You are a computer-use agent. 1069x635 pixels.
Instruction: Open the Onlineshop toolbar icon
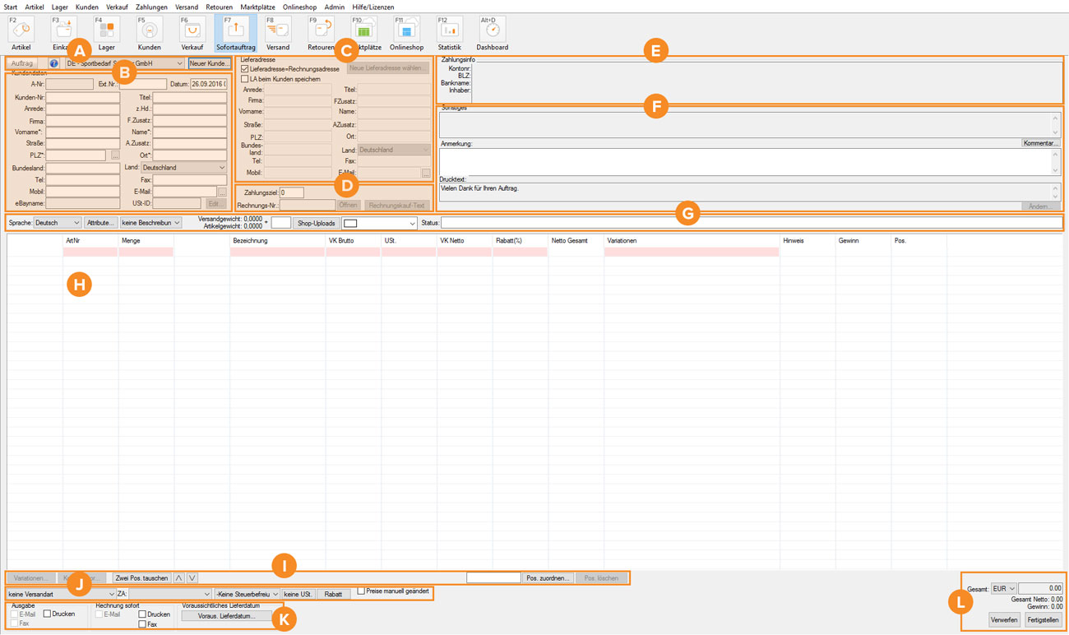[x=405, y=30]
